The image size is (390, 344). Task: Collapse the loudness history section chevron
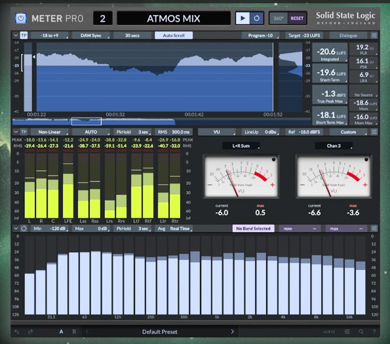pos(16,35)
